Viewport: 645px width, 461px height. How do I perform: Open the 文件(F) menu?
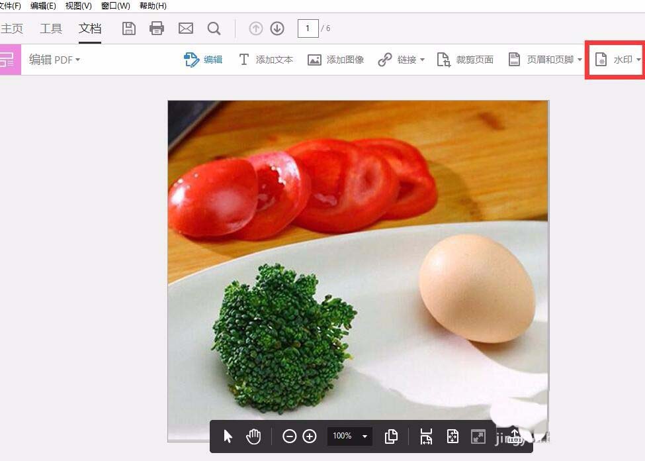coord(10,6)
